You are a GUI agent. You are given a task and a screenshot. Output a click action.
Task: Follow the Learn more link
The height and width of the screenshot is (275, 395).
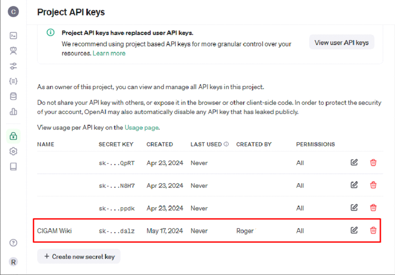tap(109, 53)
